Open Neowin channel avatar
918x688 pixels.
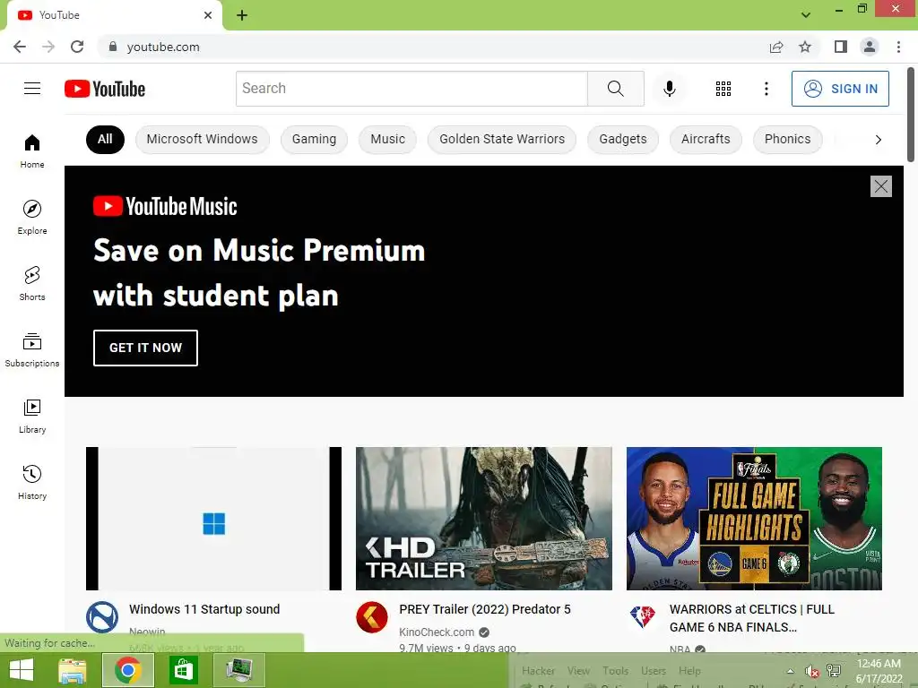[x=102, y=617]
